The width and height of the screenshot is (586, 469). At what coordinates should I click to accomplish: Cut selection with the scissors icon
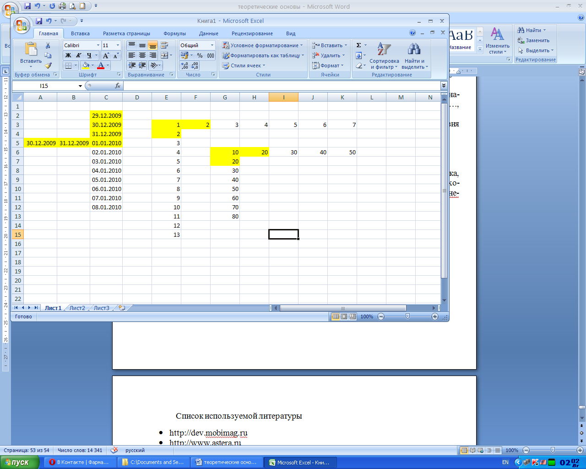click(x=48, y=45)
